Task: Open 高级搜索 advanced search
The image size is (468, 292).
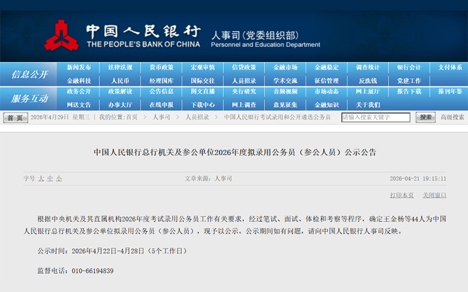Action: point(452,117)
